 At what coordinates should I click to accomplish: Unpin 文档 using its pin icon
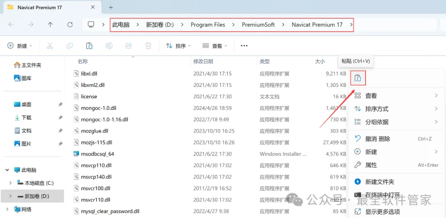60,131
